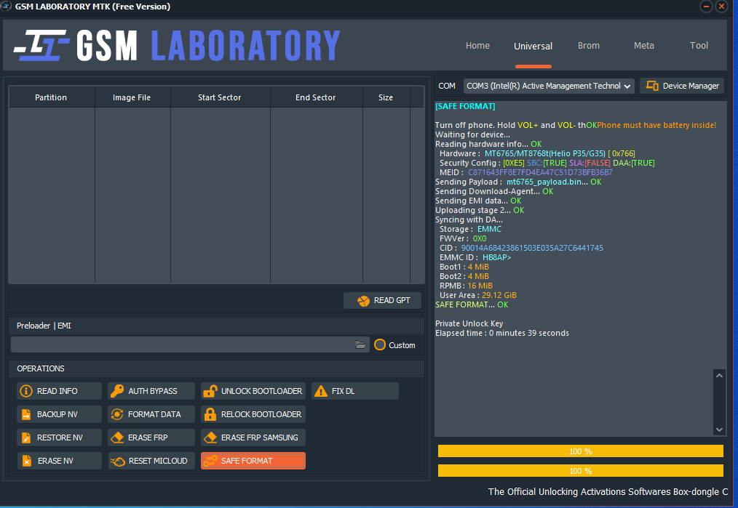The height and width of the screenshot is (508, 738).
Task: Click the RESET MICLOUD cloud icon
Action: (117, 461)
